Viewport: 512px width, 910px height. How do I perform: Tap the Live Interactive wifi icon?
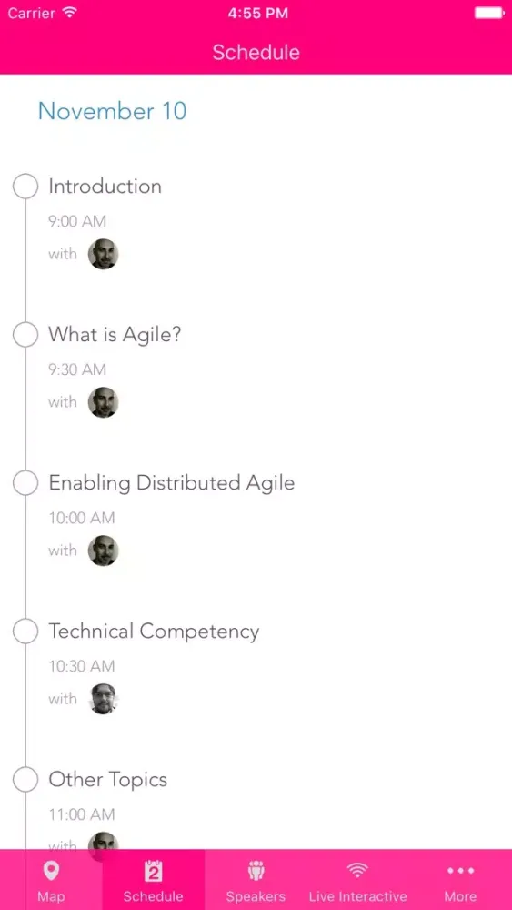tap(357, 871)
